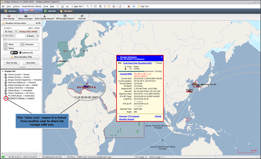
Task: Toggle the Wave checkbox
Action: point(6,48)
